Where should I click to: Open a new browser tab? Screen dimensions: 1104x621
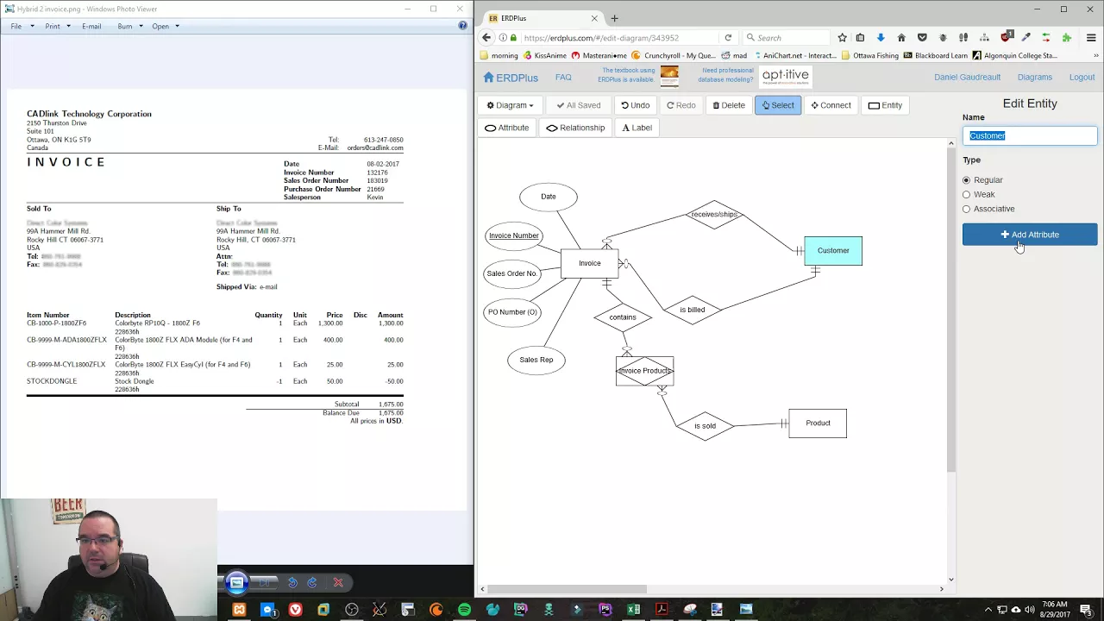tap(614, 18)
